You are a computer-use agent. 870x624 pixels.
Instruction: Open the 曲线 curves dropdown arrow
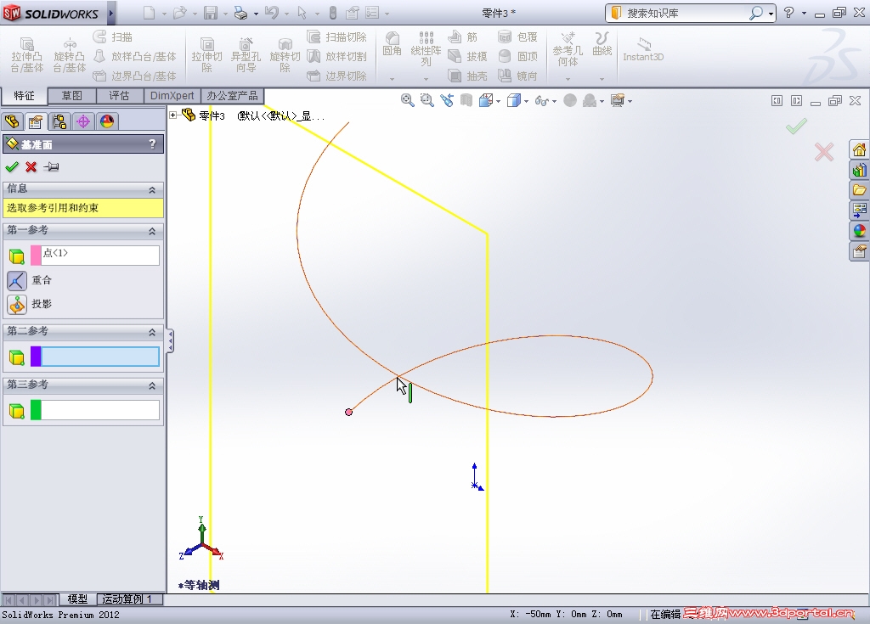pyautogui.click(x=602, y=79)
